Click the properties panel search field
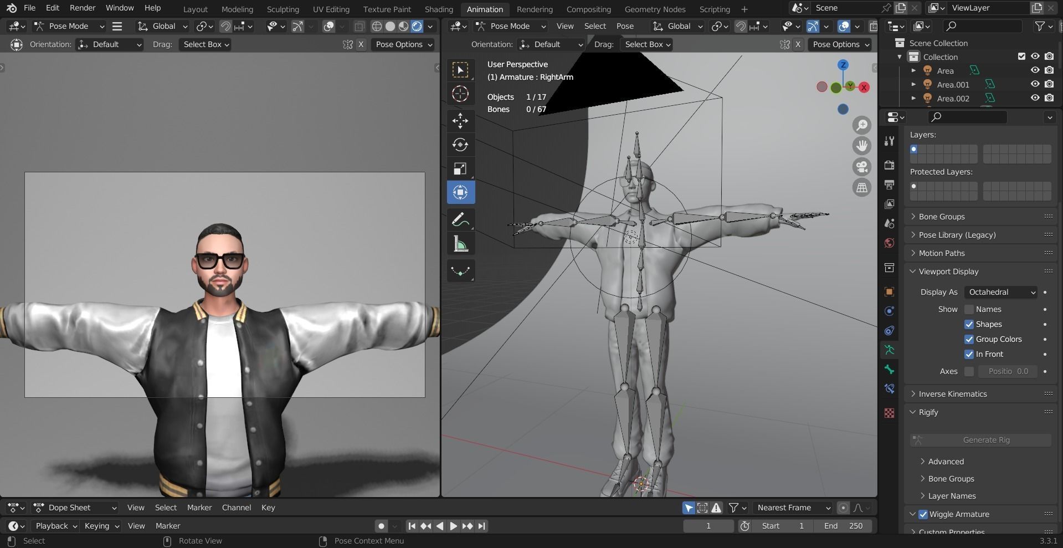Image resolution: width=1063 pixels, height=548 pixels. pyautogui.click(x=967, y=117)
